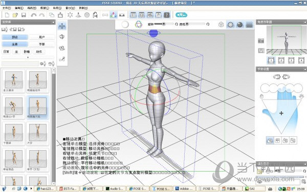Adjust the perspective 透视 slider
This screenshot has height=194, width=307.
click(195, 24)
